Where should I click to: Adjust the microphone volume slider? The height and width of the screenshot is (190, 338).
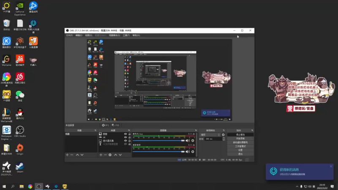pyautogui.click(x=159, y=141)
